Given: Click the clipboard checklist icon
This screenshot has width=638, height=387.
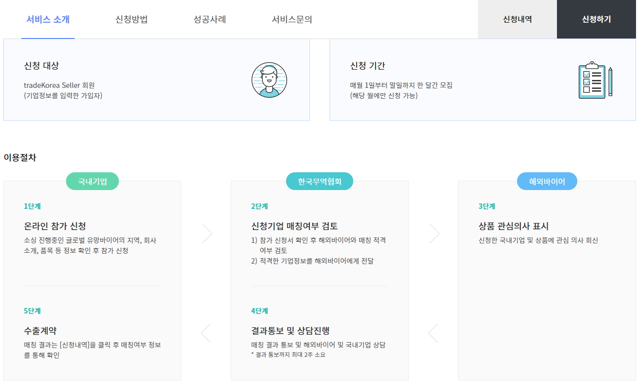Looking at the screenshot, I should point(595,80).
